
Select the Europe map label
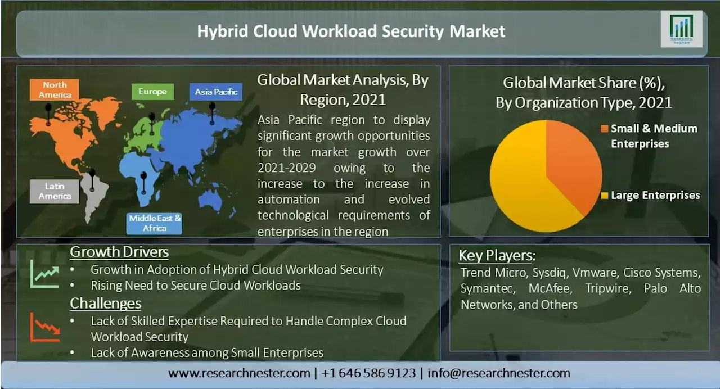tap(152, 91)
